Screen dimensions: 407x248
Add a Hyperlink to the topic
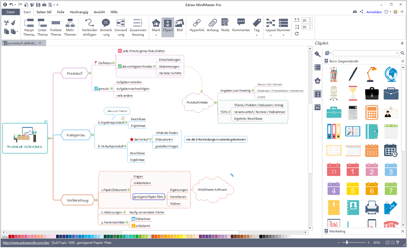tap(197, 25)
